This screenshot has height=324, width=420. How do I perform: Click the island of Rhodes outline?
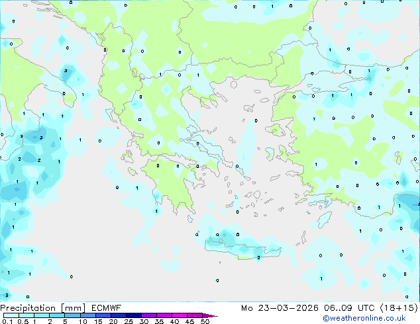point(325,220)
